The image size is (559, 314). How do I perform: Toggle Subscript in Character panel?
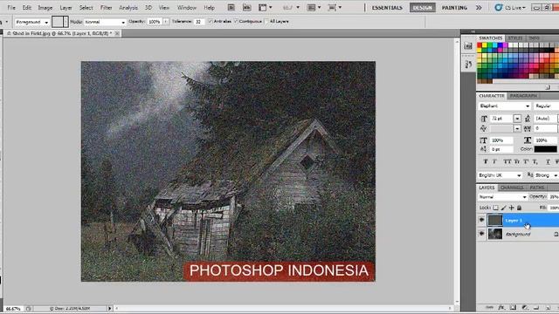pyautogui.click(x=535, y=161)
